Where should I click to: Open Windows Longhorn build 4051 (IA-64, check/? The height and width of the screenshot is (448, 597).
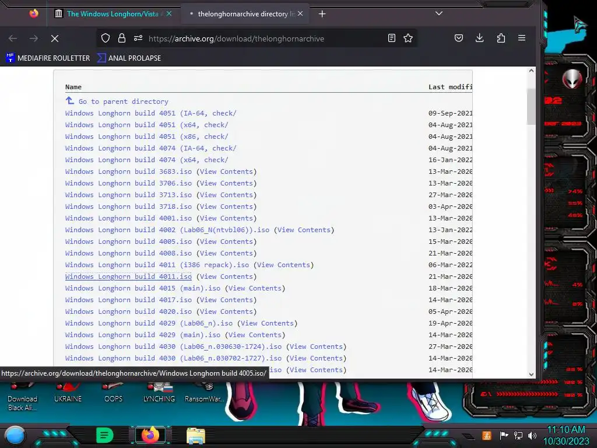[x=151, y=113]
